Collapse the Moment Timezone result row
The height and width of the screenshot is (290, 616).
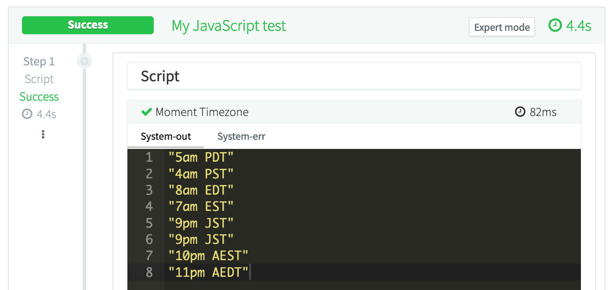point(354,112)
